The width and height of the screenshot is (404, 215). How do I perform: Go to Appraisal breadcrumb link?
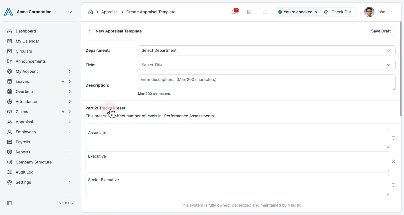pos(110,12)
